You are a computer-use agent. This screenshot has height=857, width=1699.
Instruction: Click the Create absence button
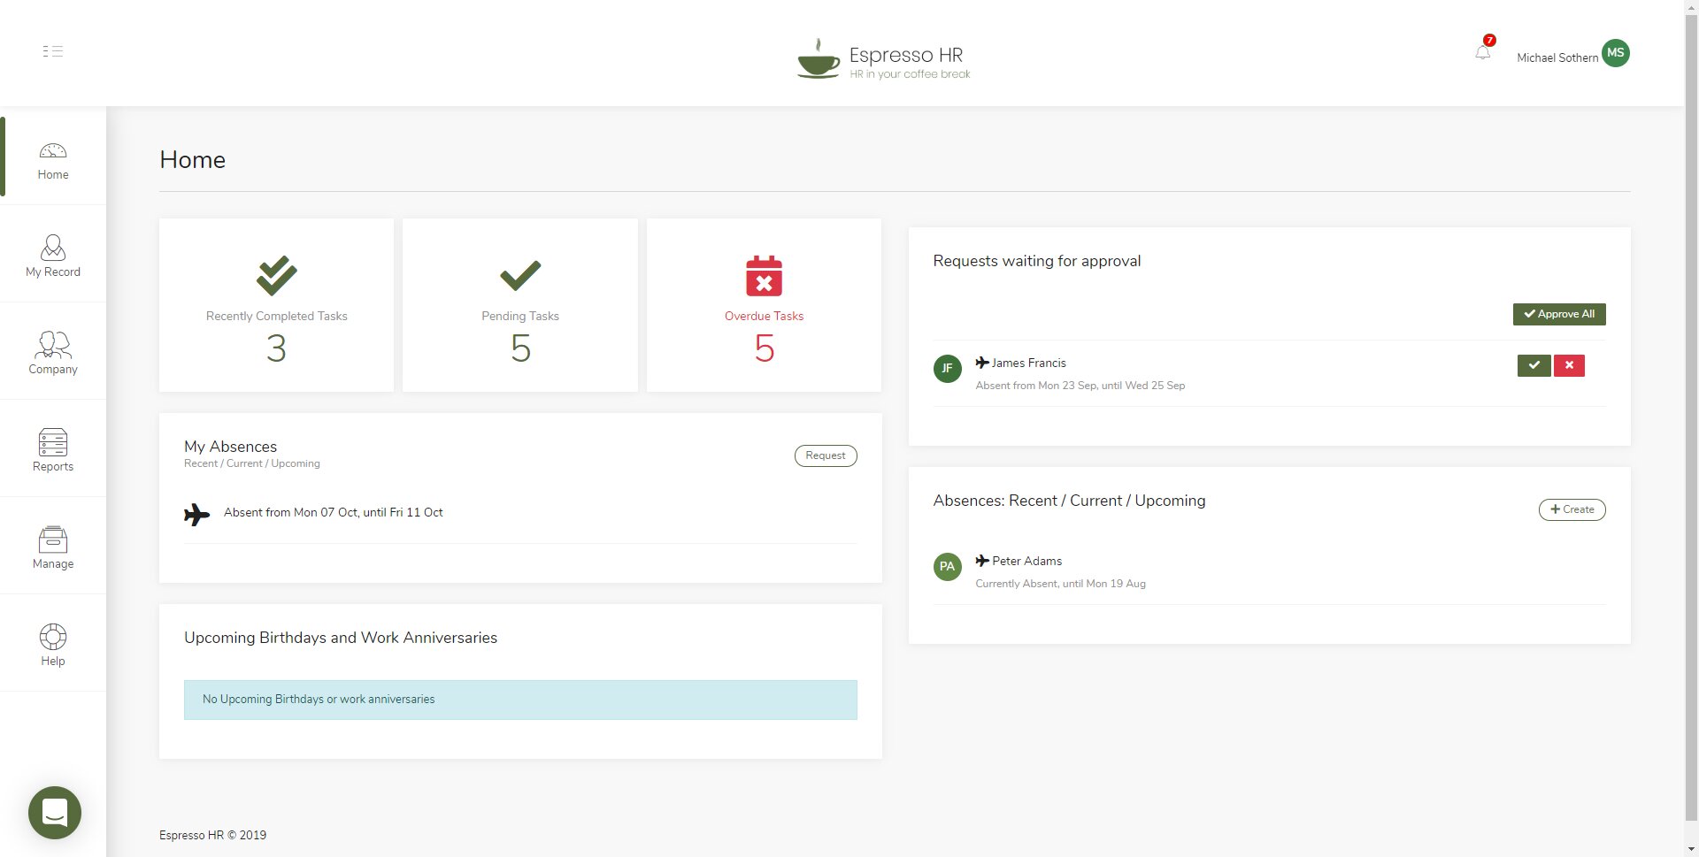tap(1572, 509)
